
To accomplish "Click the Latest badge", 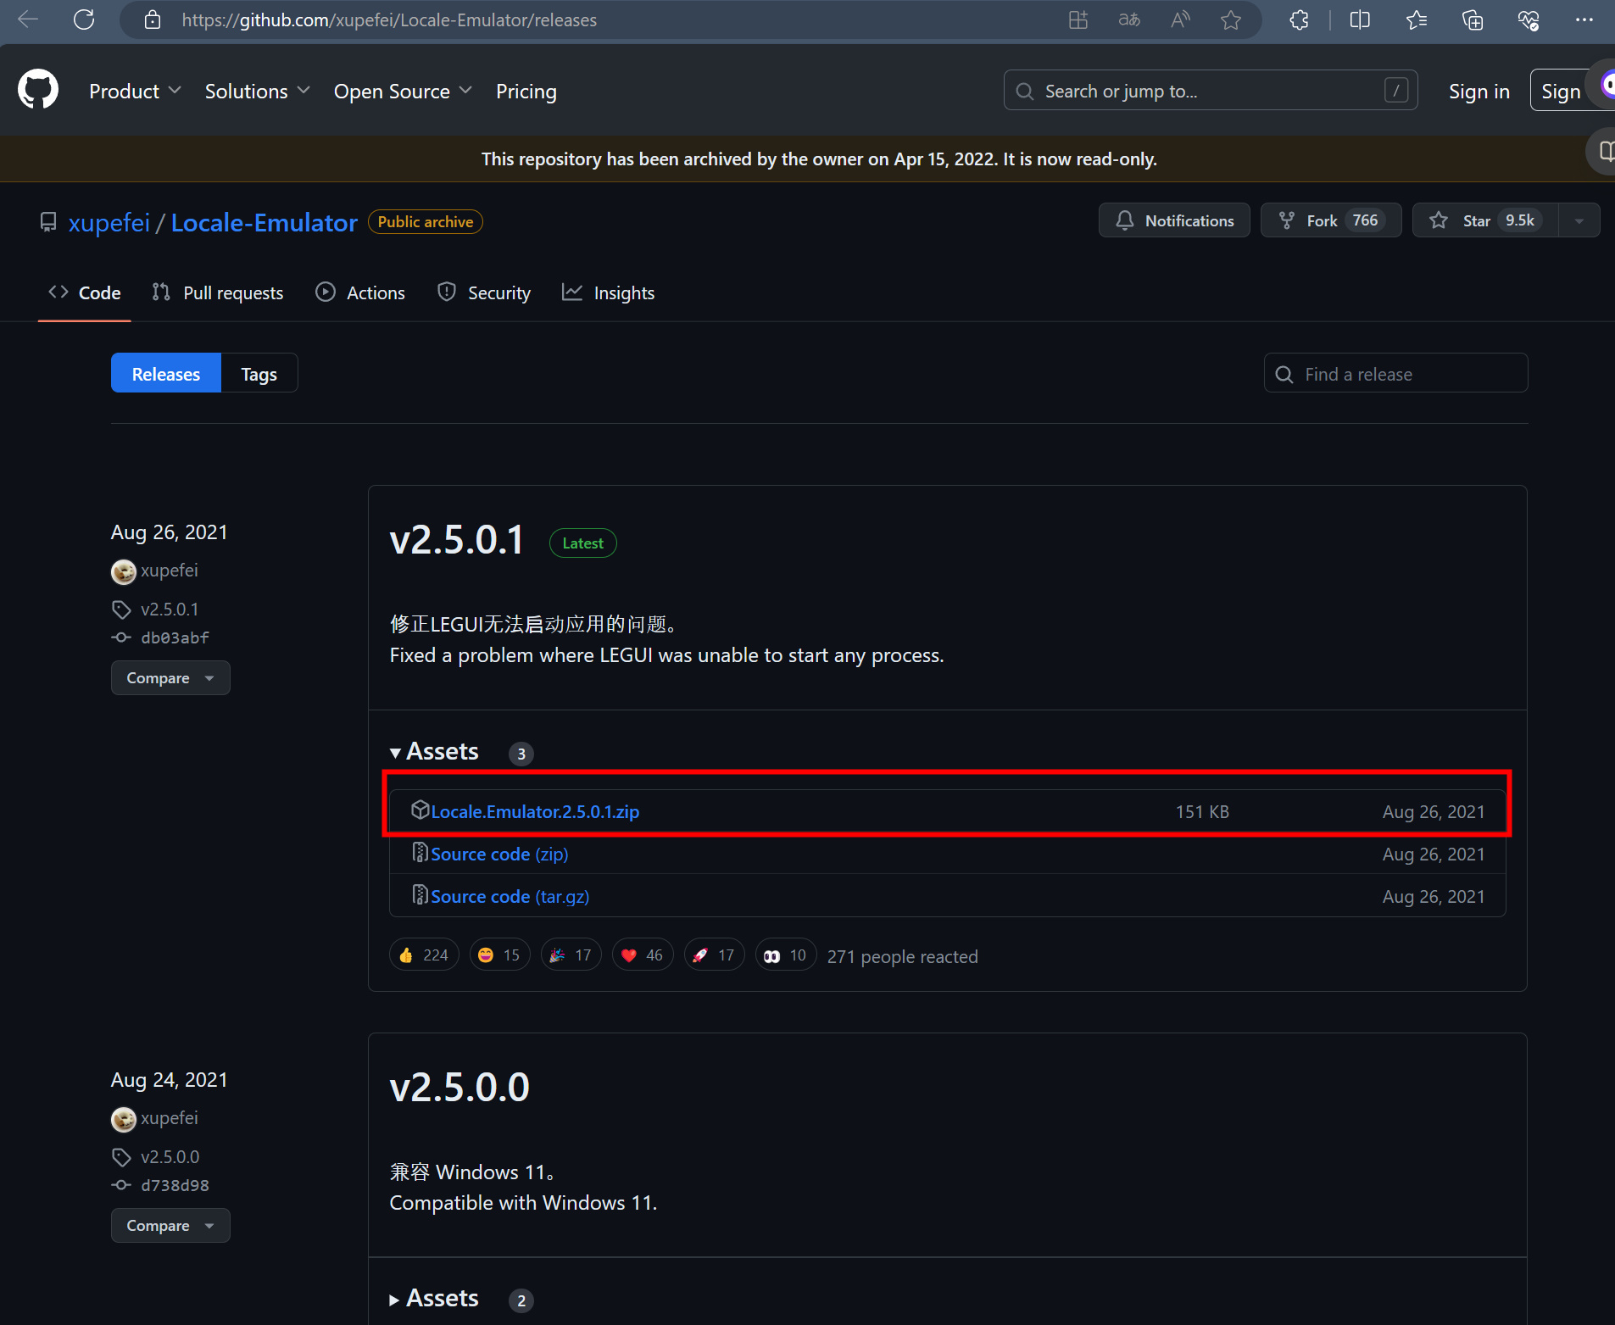I will point(583,543).
